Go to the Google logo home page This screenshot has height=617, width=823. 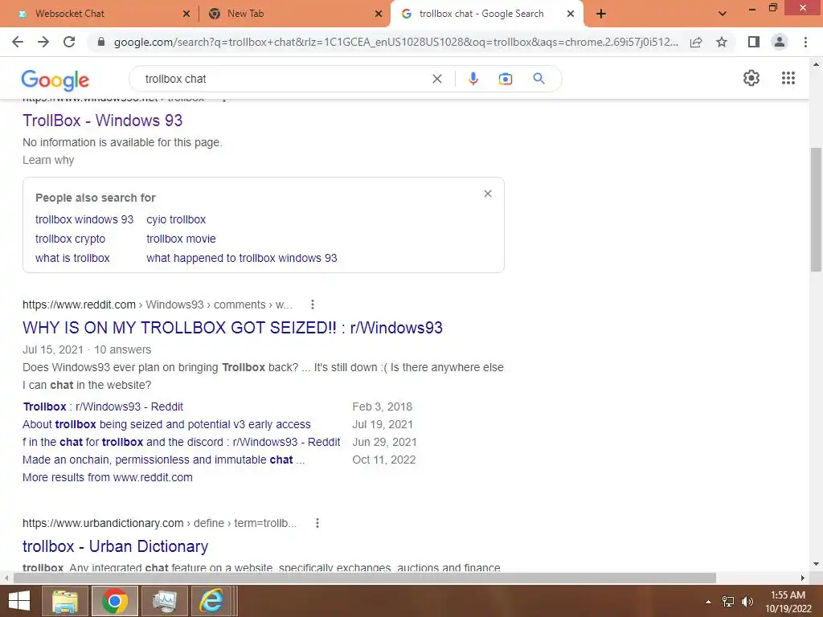tap(55, 80)
